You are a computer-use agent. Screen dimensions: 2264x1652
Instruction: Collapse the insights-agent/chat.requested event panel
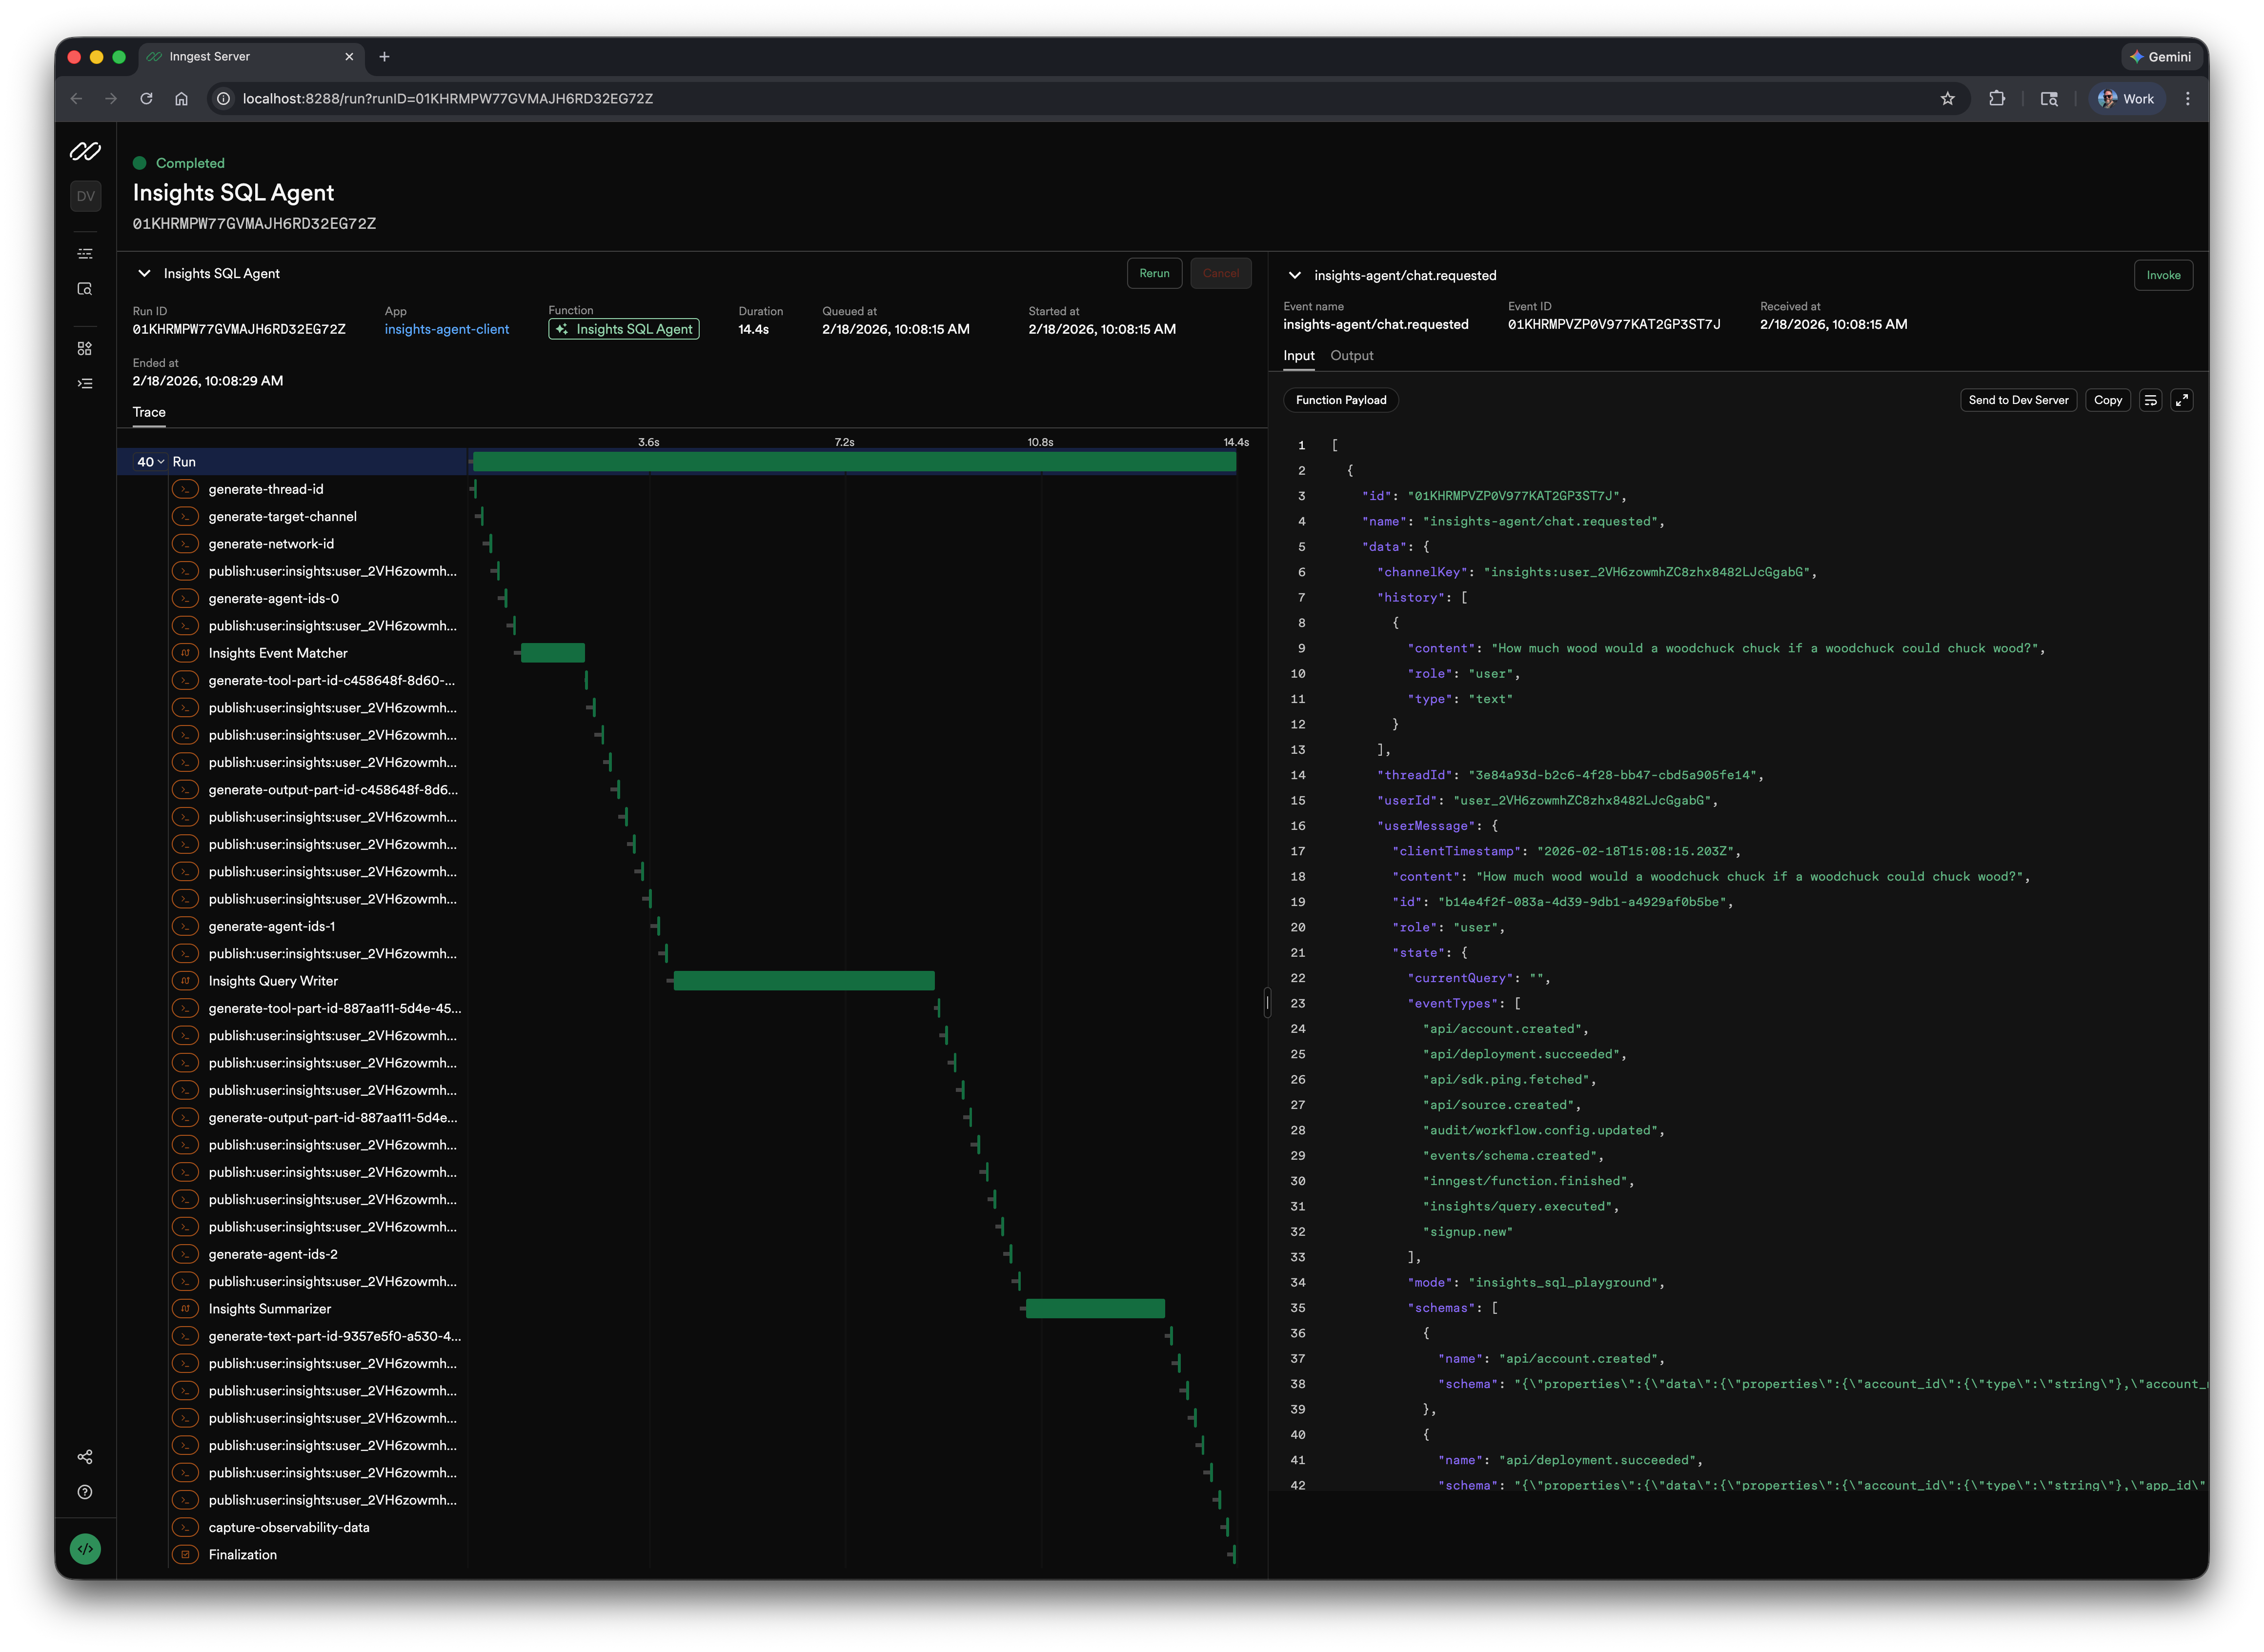coord(1295,275)
